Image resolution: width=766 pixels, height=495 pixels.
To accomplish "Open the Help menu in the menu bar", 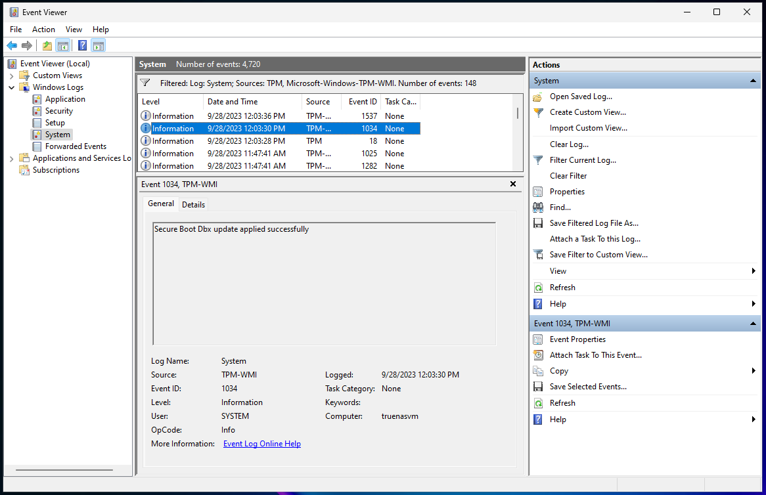I will pos(101,30).
